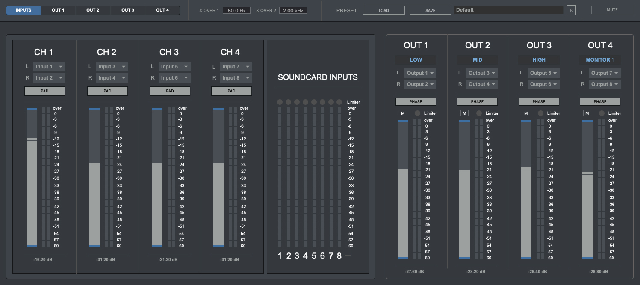Click the CH 4 fader handle

tap(219, 165)
